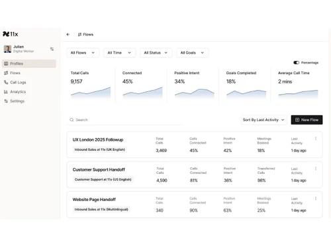Image resolution: width=331 pixels, height=248 pixels.
Task: Go back with the left arrow
Action: (x=68, y=34)
